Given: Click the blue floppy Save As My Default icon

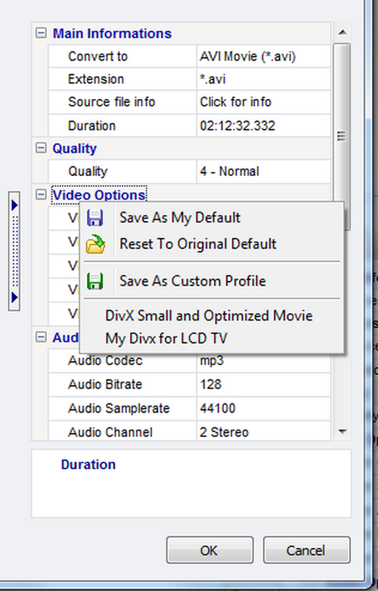Looking at the screenshot, I should point(95,218).
